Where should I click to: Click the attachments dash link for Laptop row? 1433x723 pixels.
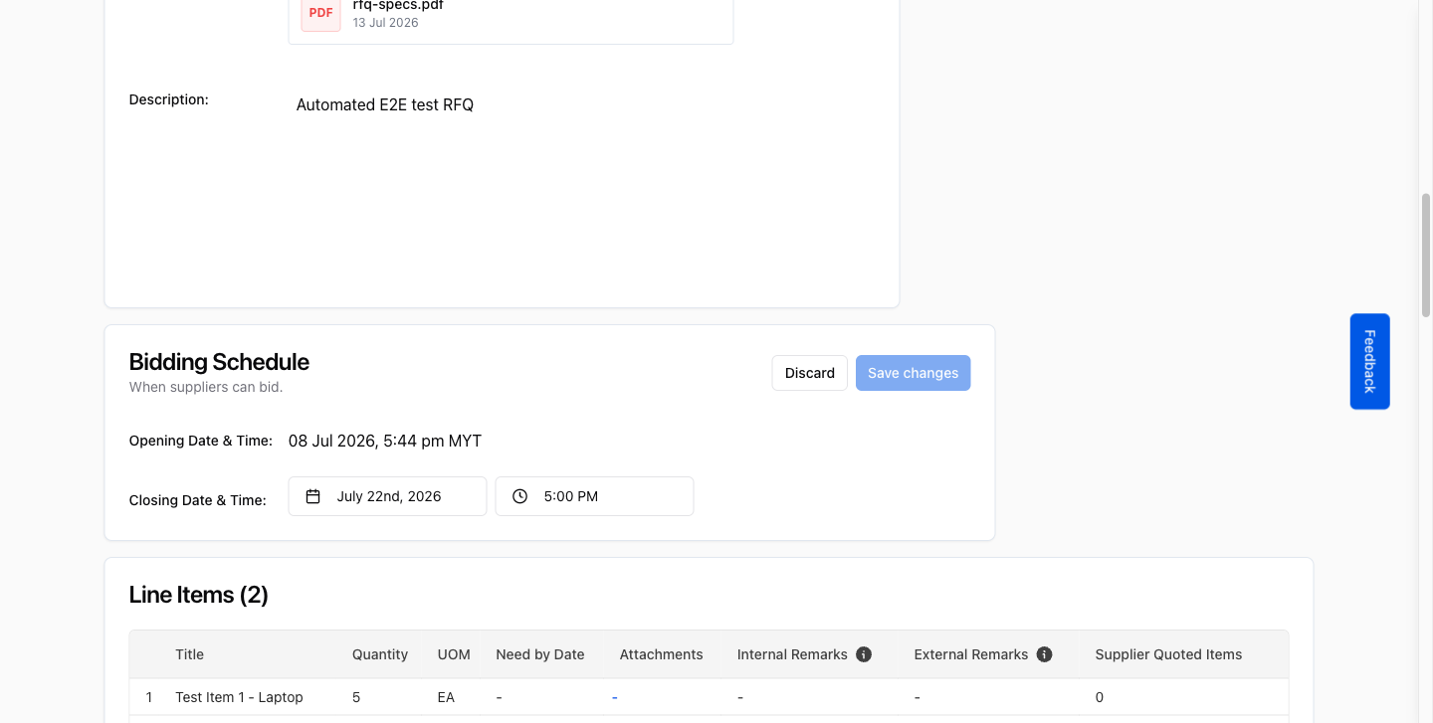point(615,697)
